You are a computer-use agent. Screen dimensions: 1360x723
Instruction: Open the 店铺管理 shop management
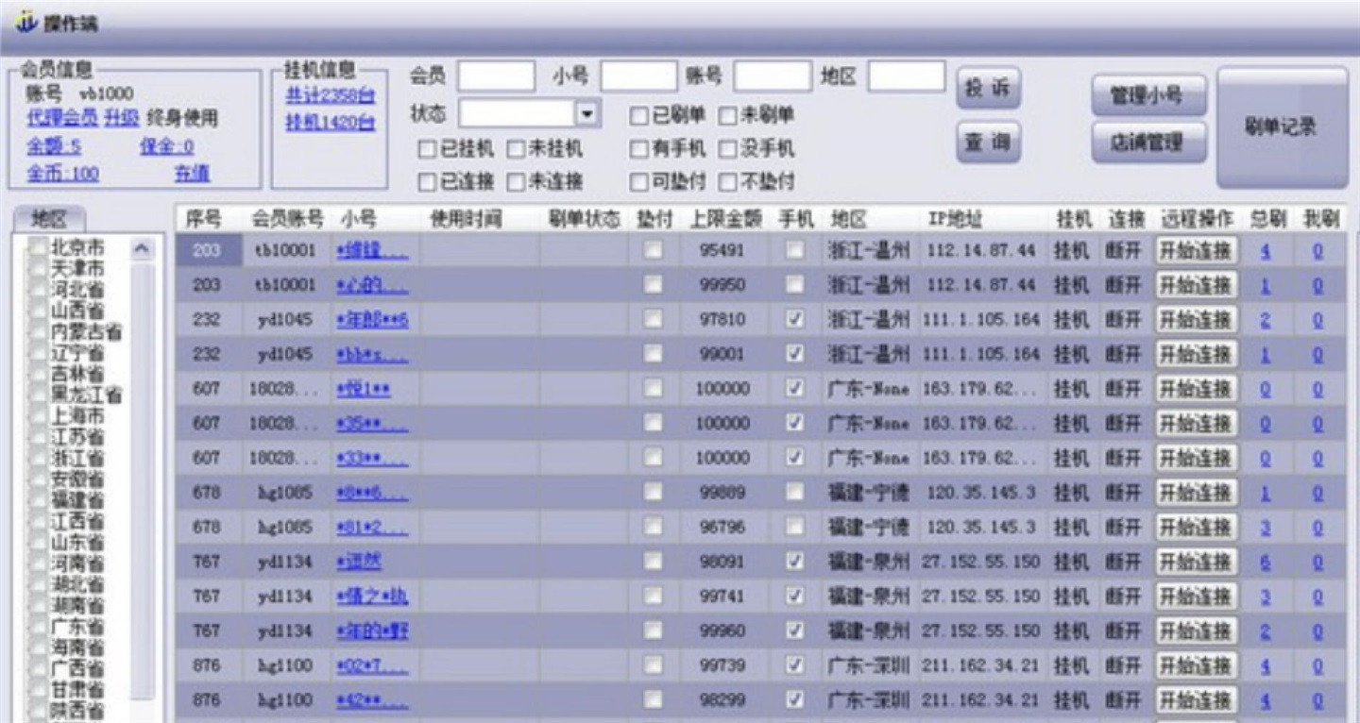click(1148, 143)
